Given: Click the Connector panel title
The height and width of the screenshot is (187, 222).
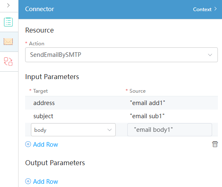Looking at the screenshot, I should (x=40, y=9).
